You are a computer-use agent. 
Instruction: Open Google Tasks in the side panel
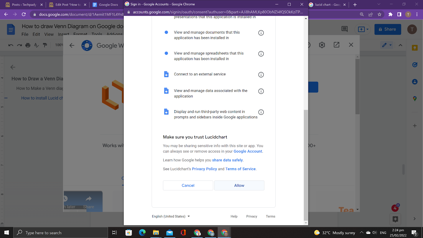pyautogui.click(x=415, y=65)
